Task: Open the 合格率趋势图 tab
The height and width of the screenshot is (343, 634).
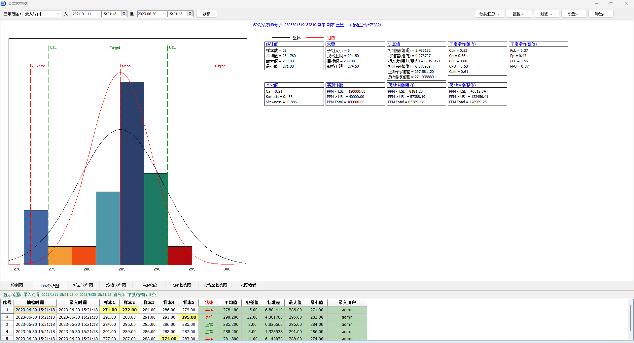Action: [x=215, y=285]
